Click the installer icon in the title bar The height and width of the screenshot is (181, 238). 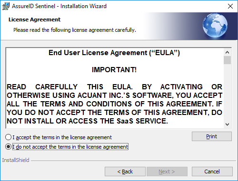click(x=6, y=6)
